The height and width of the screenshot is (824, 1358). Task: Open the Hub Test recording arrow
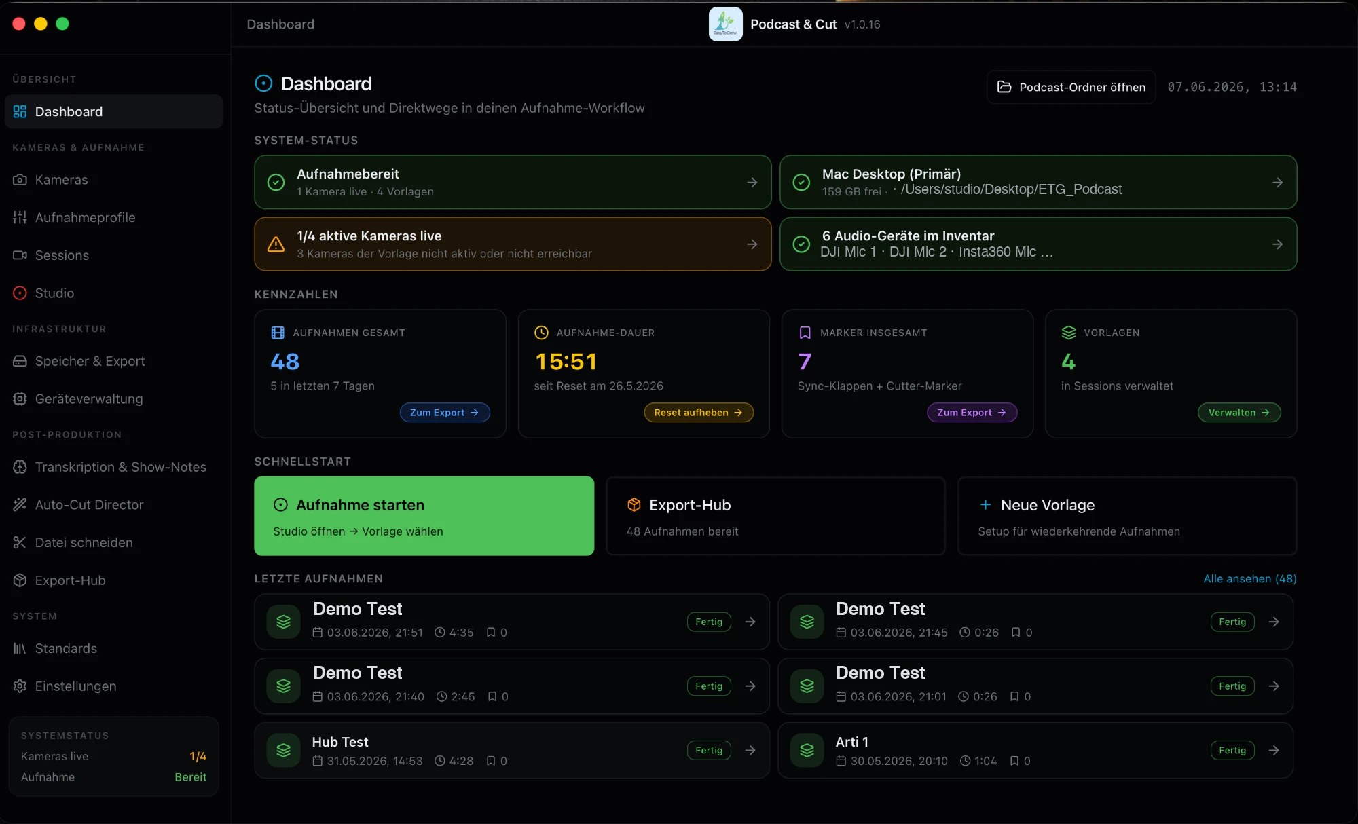tap(750, 750)
